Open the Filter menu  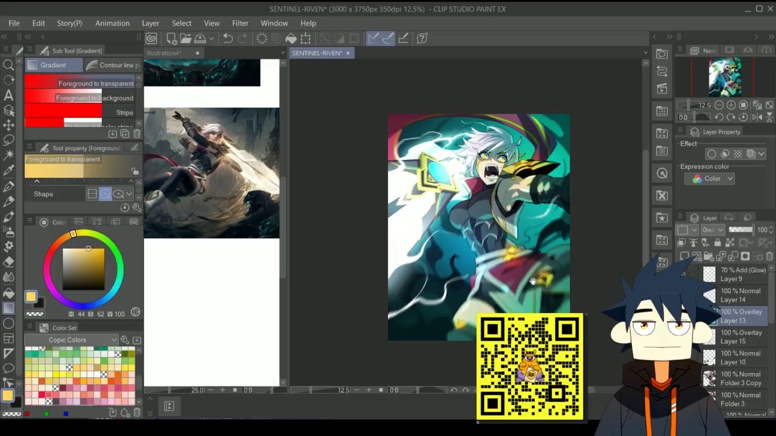coord(240,23)
